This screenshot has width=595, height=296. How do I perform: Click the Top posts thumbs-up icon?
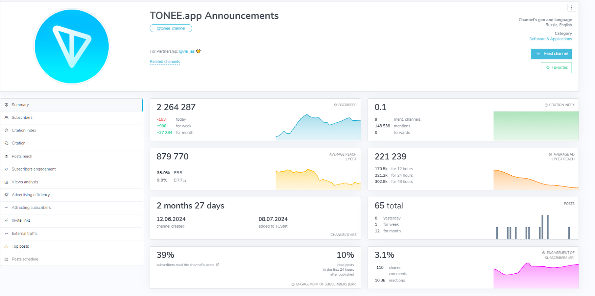coord(6,247)
